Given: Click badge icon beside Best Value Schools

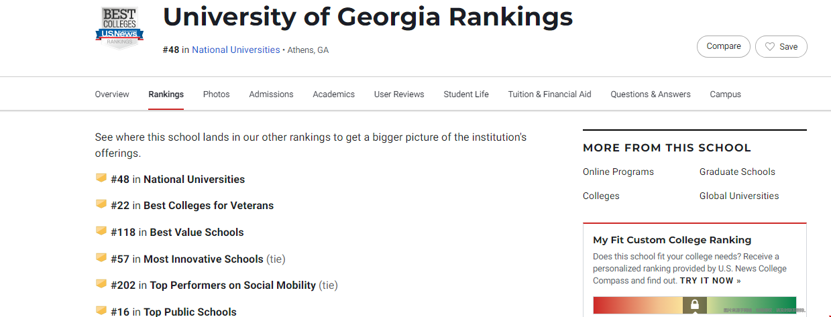Looking at the screenshot, I should pos(101,231).
